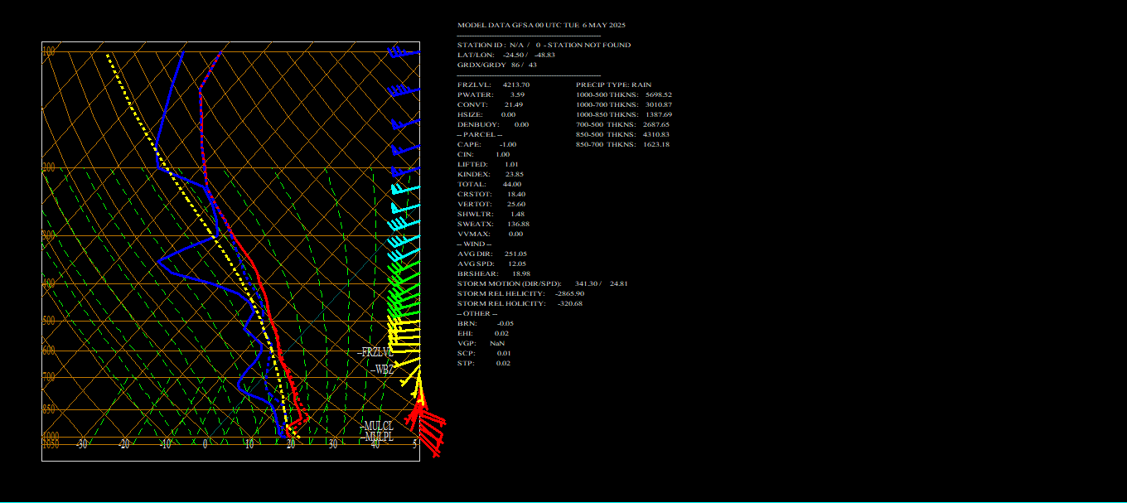Click the VERTOT value 25.60
This screenshot has height=503, width=1127.
[516, 204]
